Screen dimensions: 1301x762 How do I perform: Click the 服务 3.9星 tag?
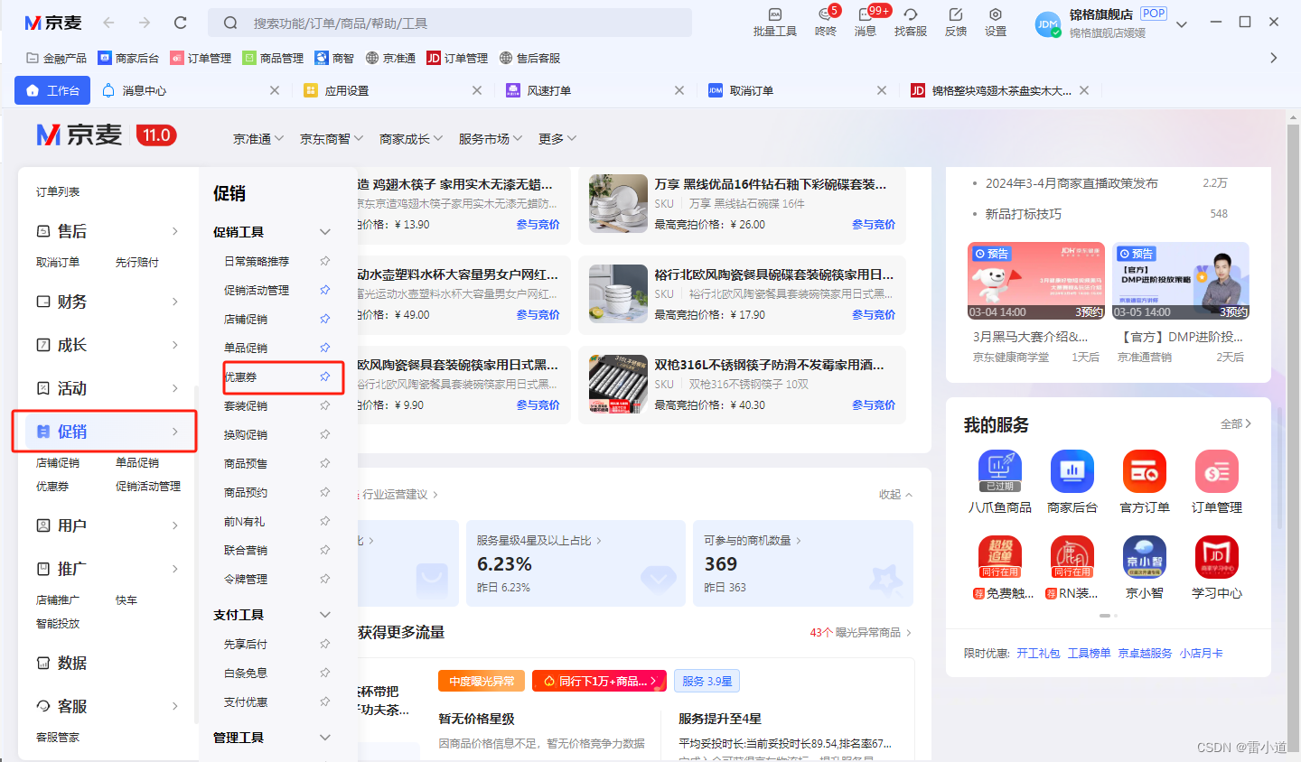pos(707,681)
